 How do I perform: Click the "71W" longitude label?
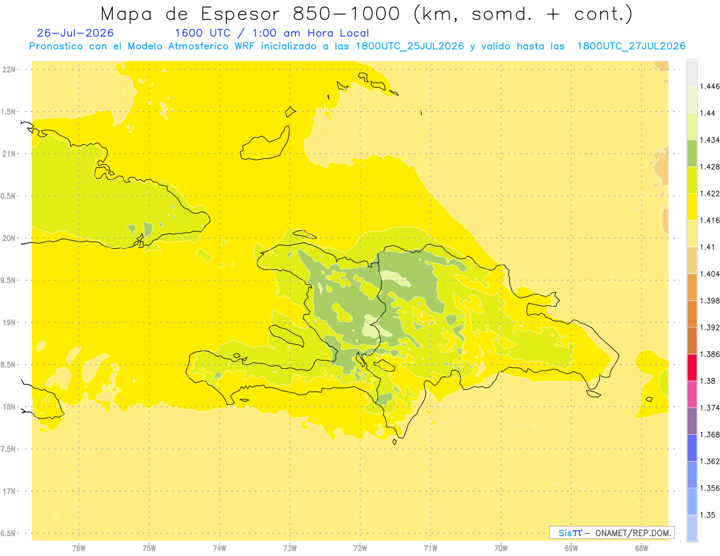click(430, 548)
